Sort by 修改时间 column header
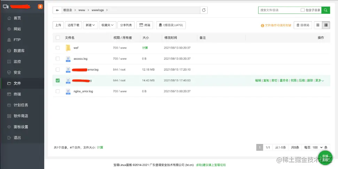This screenshot has height=169, width=338. (x=170, y=38)
